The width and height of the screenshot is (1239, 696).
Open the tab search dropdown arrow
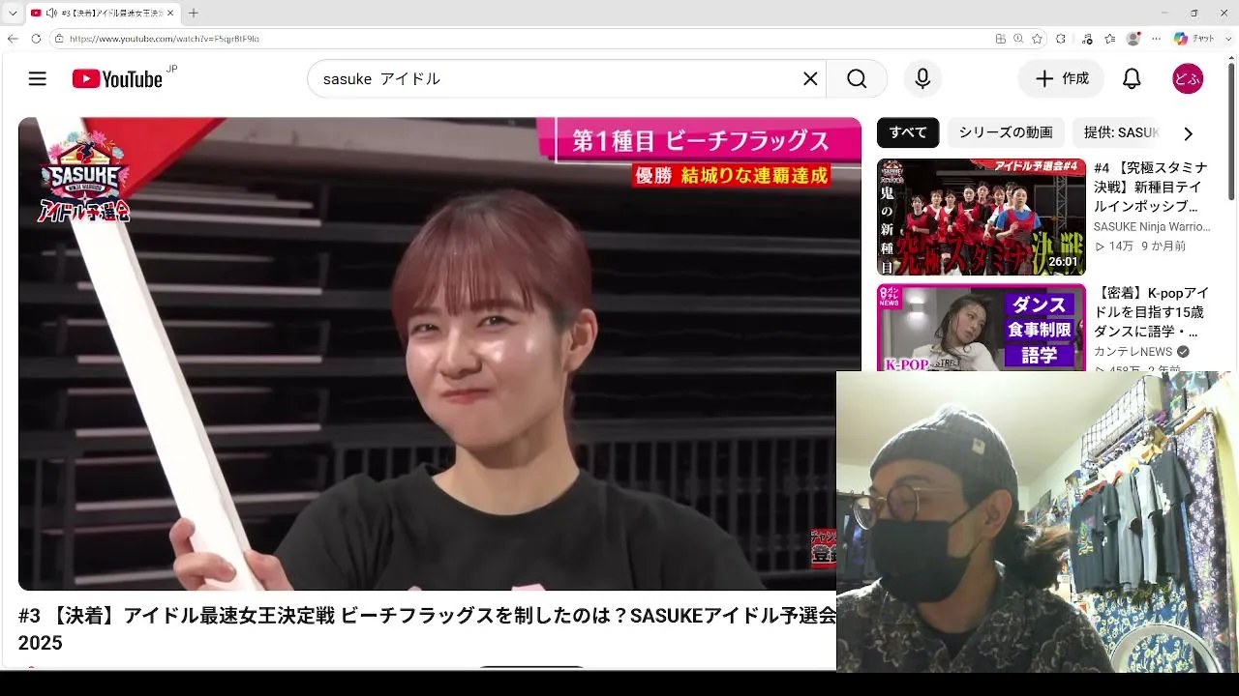click(x=13, y=14)
